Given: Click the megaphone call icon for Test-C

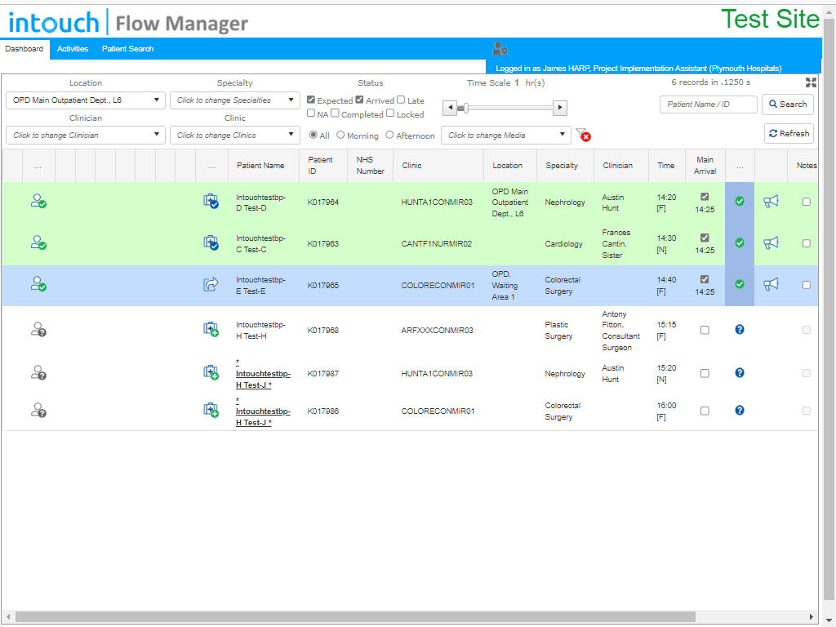Looking at the screenshot, I should (771, 242).
